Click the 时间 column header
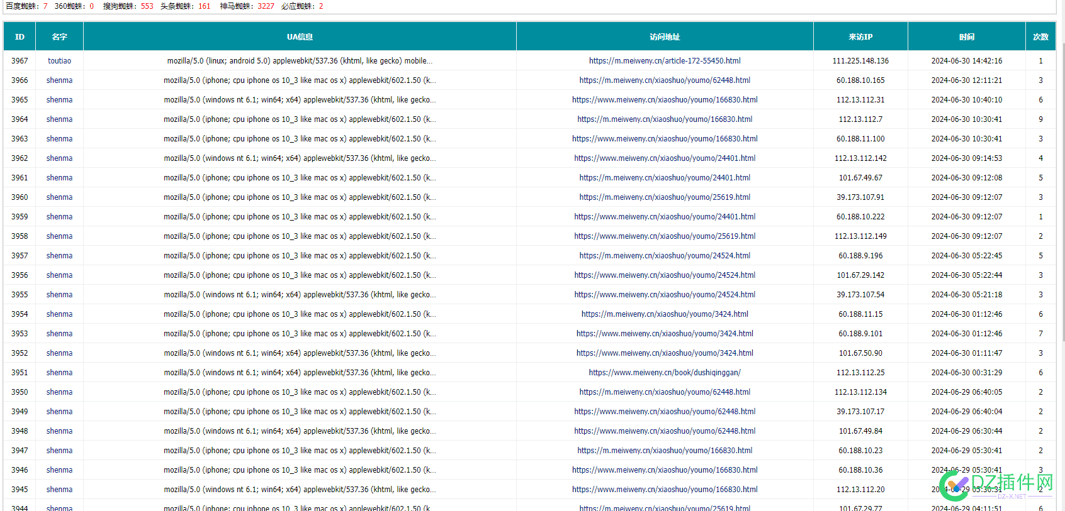 pos(967,36)
